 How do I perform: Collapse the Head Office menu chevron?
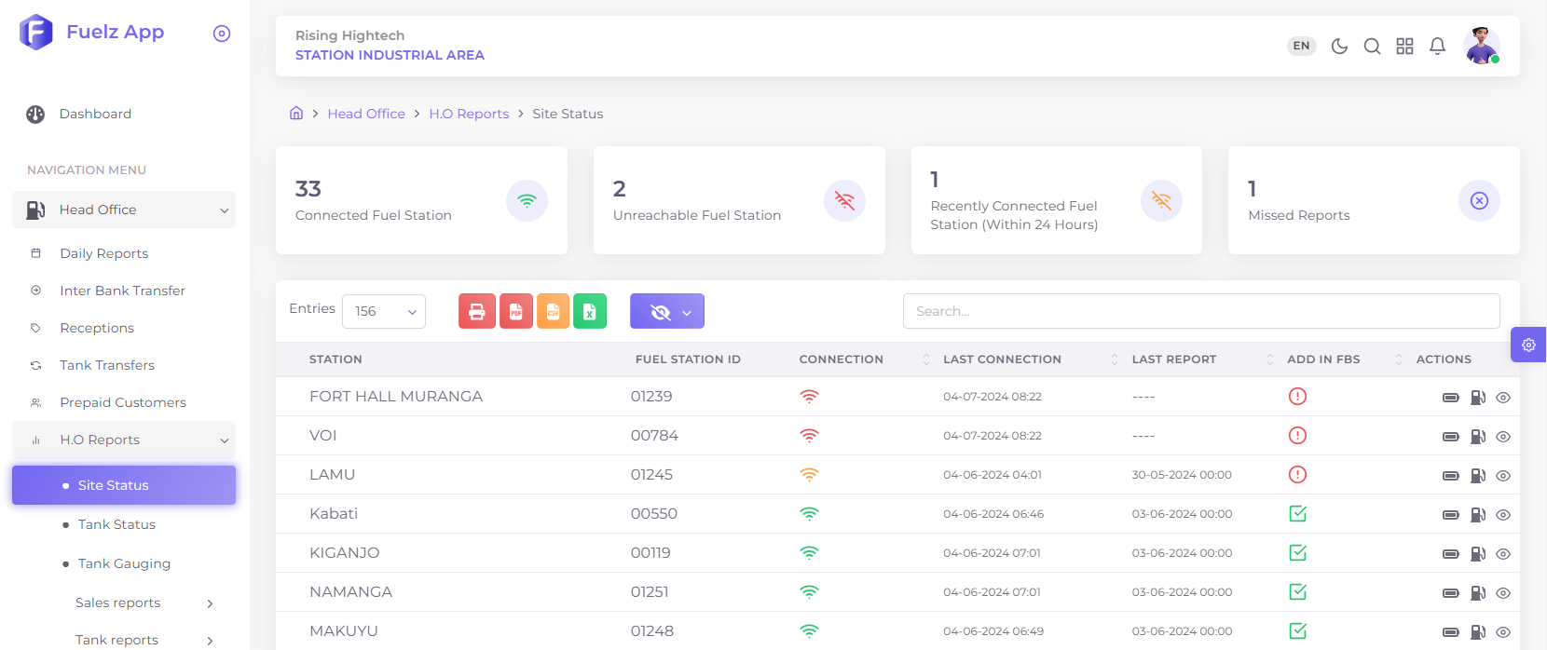pyautogui.click(x=225, y=210)
